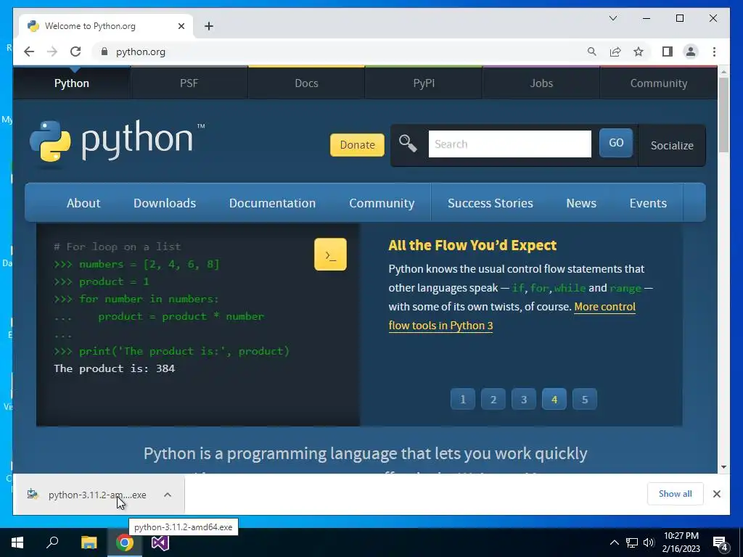Switch to the Docs tab

(307, 83)
